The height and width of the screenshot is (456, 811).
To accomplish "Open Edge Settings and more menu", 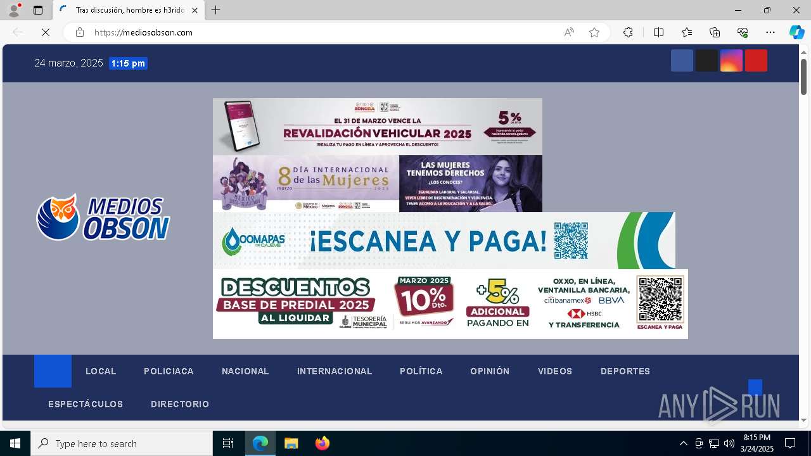I will coord(770,32).
